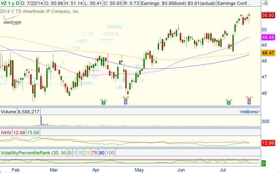Image resolution: width=280 pixels, height=173 pixels.
Task: Click the Feb label on time axis
Action: [x=16, y=170]
